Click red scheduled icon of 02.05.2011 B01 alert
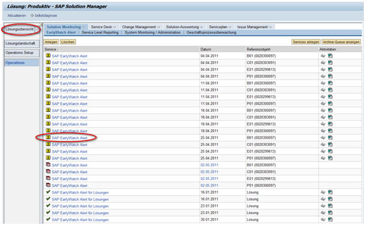Viewport: 365px width, 225px height. click(48, 165)
